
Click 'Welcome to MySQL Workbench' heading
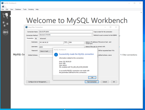(x=77, y=20)
